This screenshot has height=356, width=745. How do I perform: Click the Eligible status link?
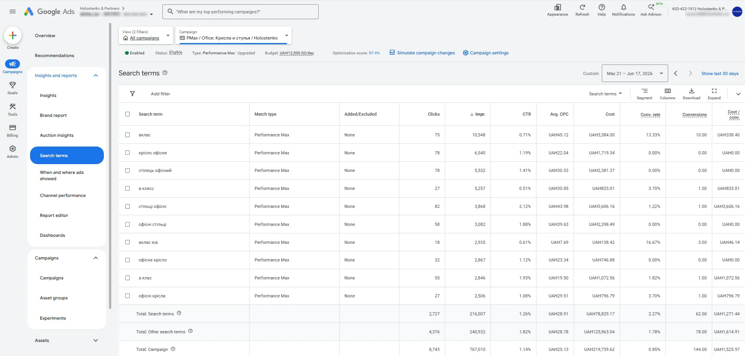(176, 53)
